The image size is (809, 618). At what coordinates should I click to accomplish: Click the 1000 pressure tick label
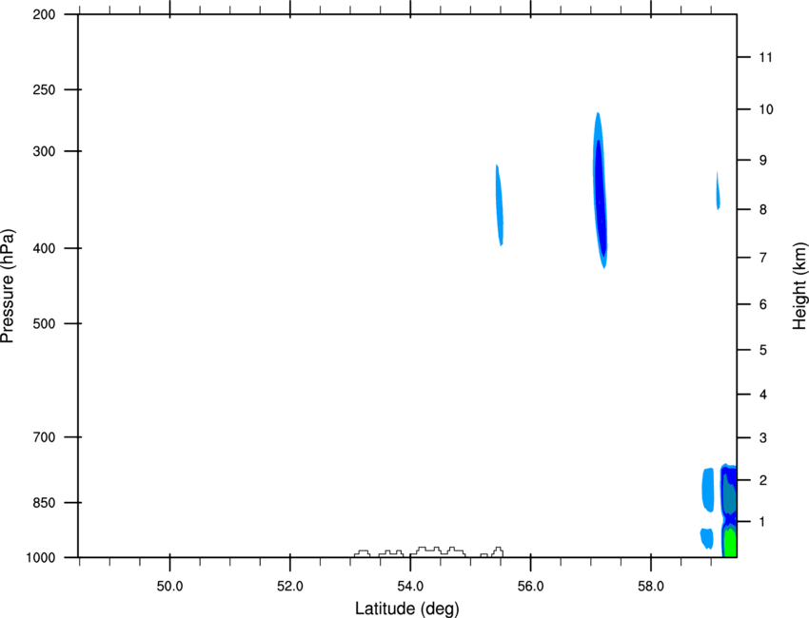41,558
